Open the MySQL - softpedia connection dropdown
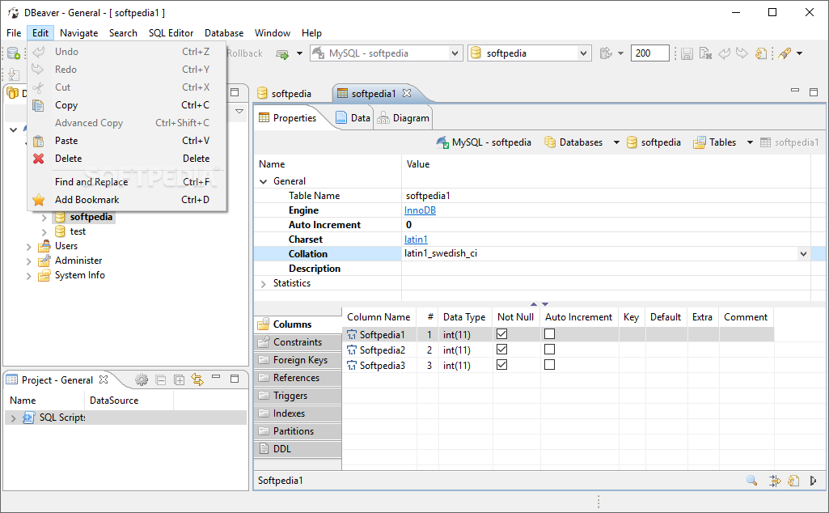This screenshot has width=829, height=513. [x=455, y=53]
